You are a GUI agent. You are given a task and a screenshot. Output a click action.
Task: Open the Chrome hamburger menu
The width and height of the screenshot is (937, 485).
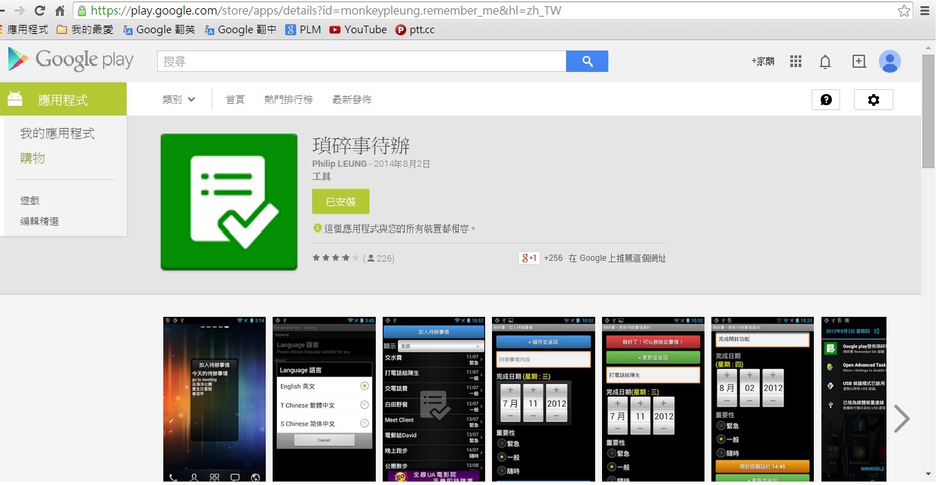pyautogui.click(x=925, y=10)
